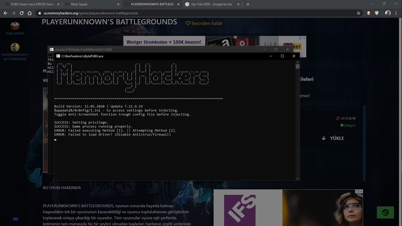402x226 pixels.
Task: Click the 'ERROR: Failed to load driver!' line
Action: (x=113, y=135)
